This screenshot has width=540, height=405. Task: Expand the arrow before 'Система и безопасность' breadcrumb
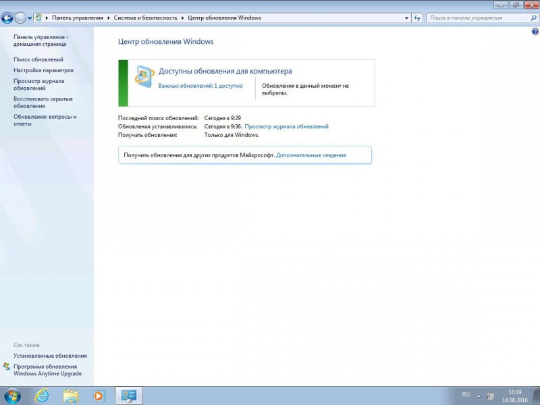pyautogui.click(x=109, y=18)
